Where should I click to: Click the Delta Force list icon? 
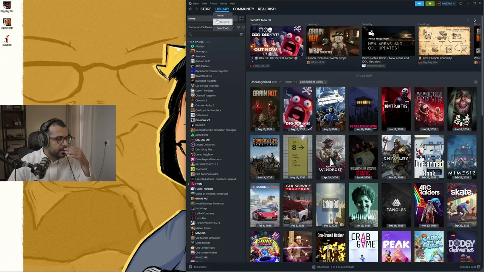tap(192, 135)
